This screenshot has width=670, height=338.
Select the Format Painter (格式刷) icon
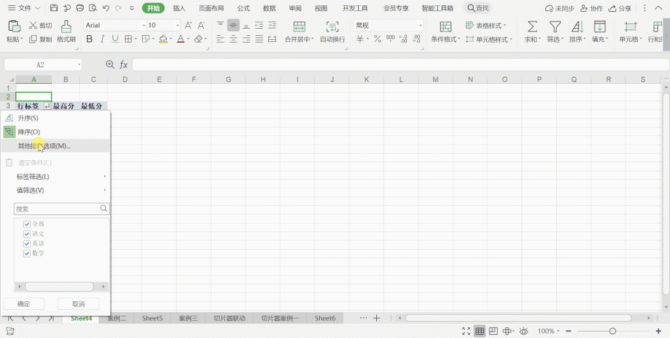click(66, 26)
